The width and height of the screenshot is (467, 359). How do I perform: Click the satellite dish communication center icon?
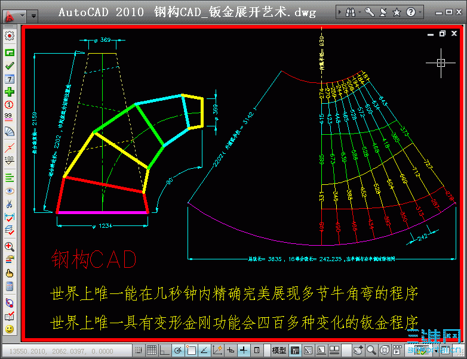[383, 12]
